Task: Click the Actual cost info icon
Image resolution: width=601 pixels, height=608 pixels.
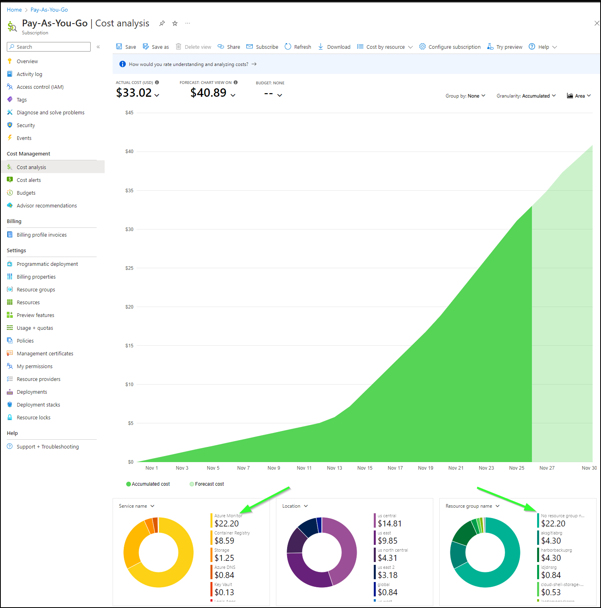Action: pyautogui.click(x=157, y=82)
